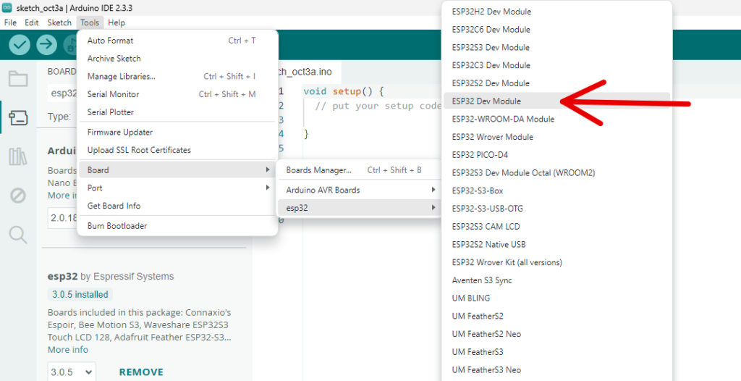Open Boards Manager... submenu entry
741x381 pixels.
[x=359, y=170]
